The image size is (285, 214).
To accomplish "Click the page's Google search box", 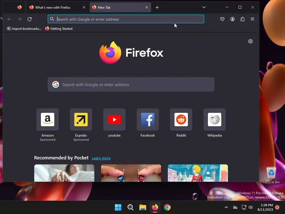I will [x=131, y=84].
